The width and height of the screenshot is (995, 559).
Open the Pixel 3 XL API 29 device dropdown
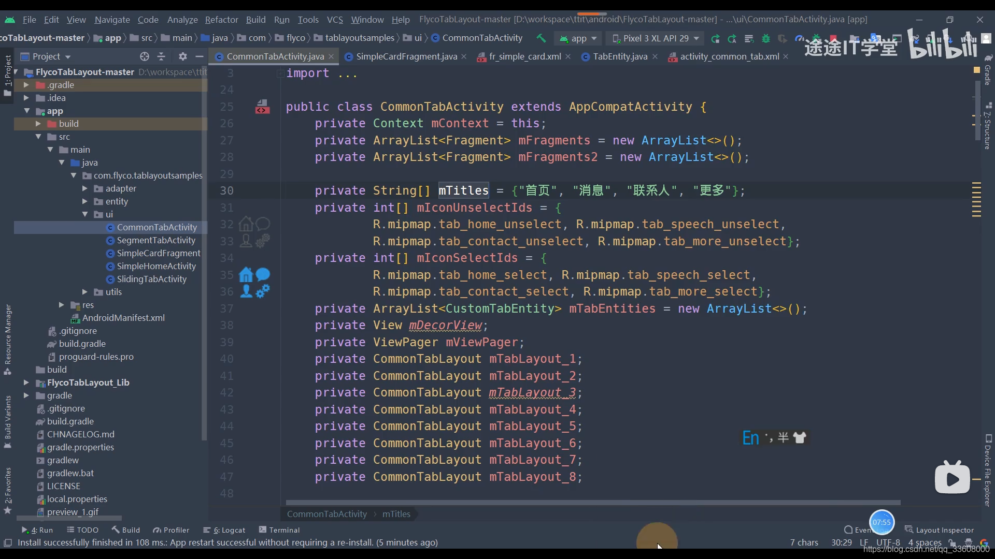656,39
